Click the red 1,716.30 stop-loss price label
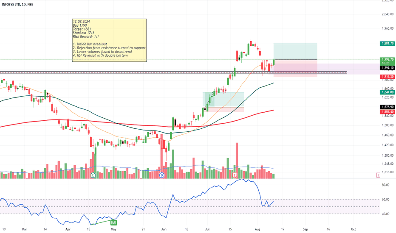This screenshot has height=233, width=396. pos(388,77)
